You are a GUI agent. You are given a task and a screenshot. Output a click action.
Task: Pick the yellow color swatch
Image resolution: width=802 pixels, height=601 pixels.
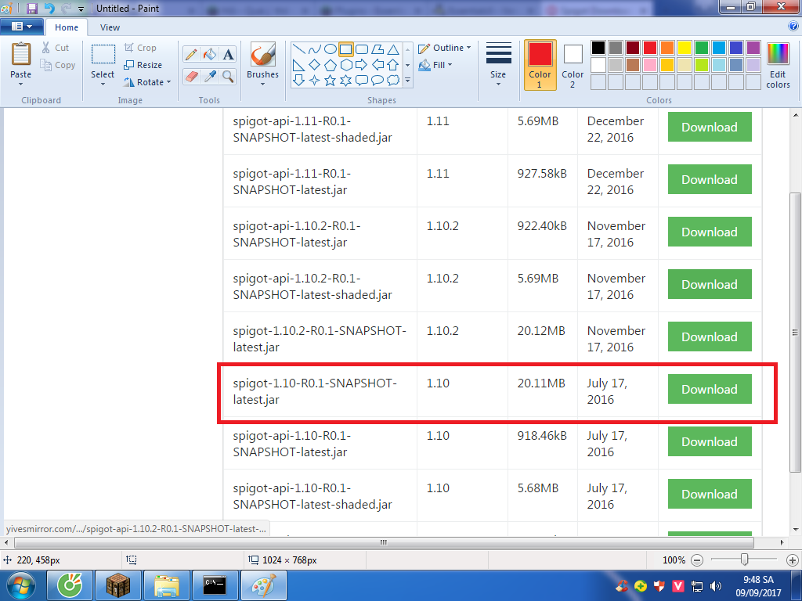(685, 48)
